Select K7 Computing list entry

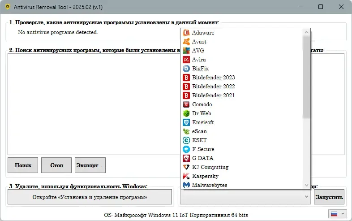point(241,167)
